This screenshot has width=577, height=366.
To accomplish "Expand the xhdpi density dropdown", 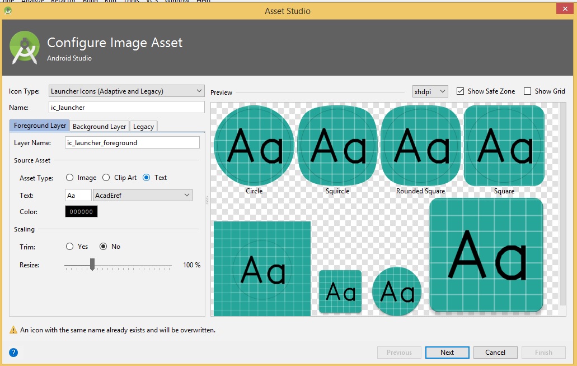I will pyautogui.click(x=430, y=91).
